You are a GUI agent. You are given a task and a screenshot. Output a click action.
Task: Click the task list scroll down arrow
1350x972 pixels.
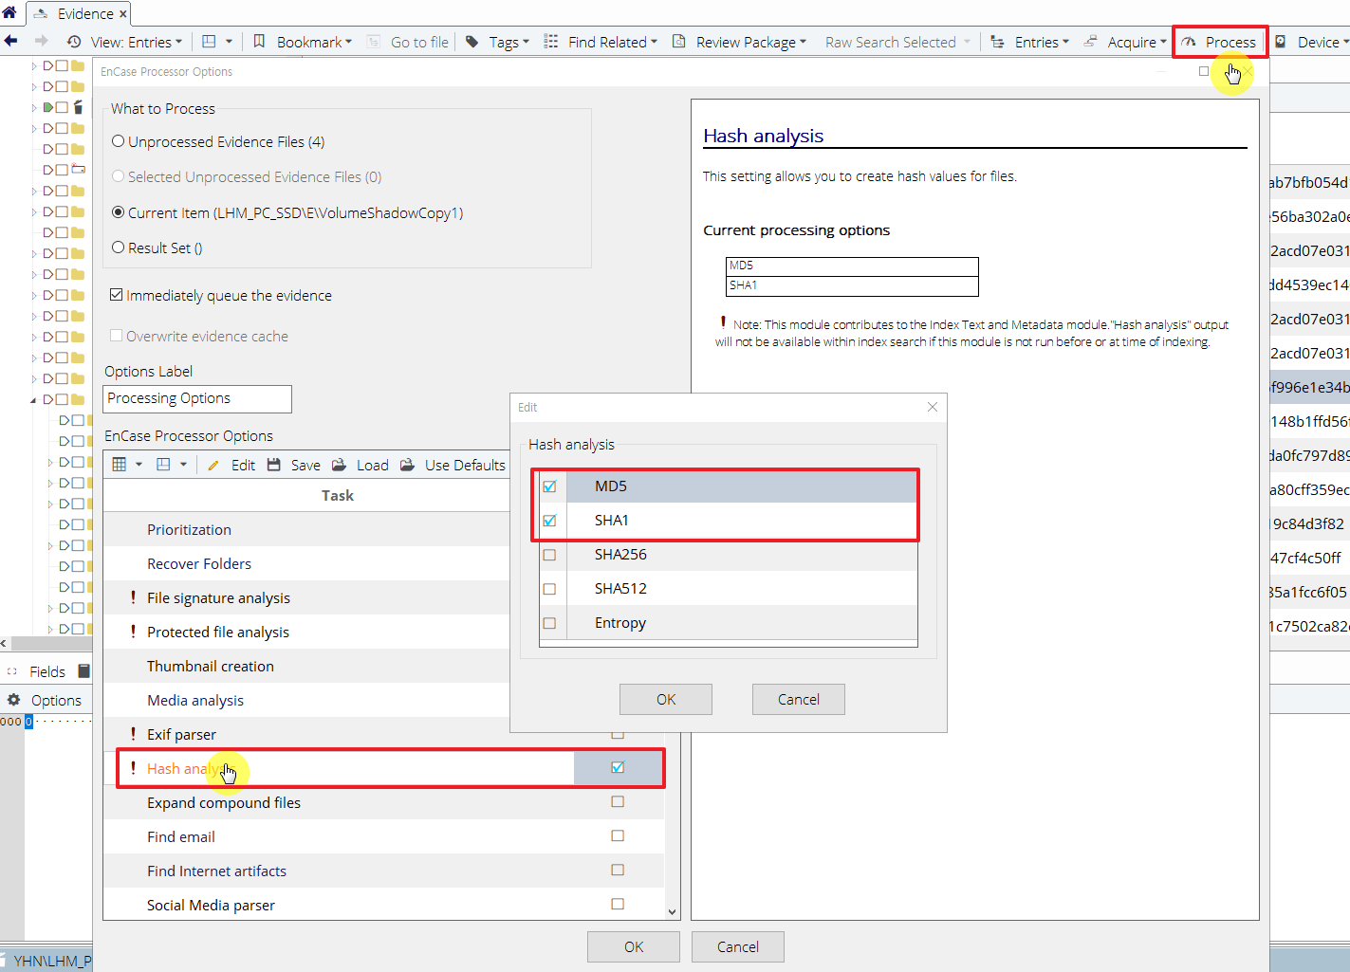672,912
